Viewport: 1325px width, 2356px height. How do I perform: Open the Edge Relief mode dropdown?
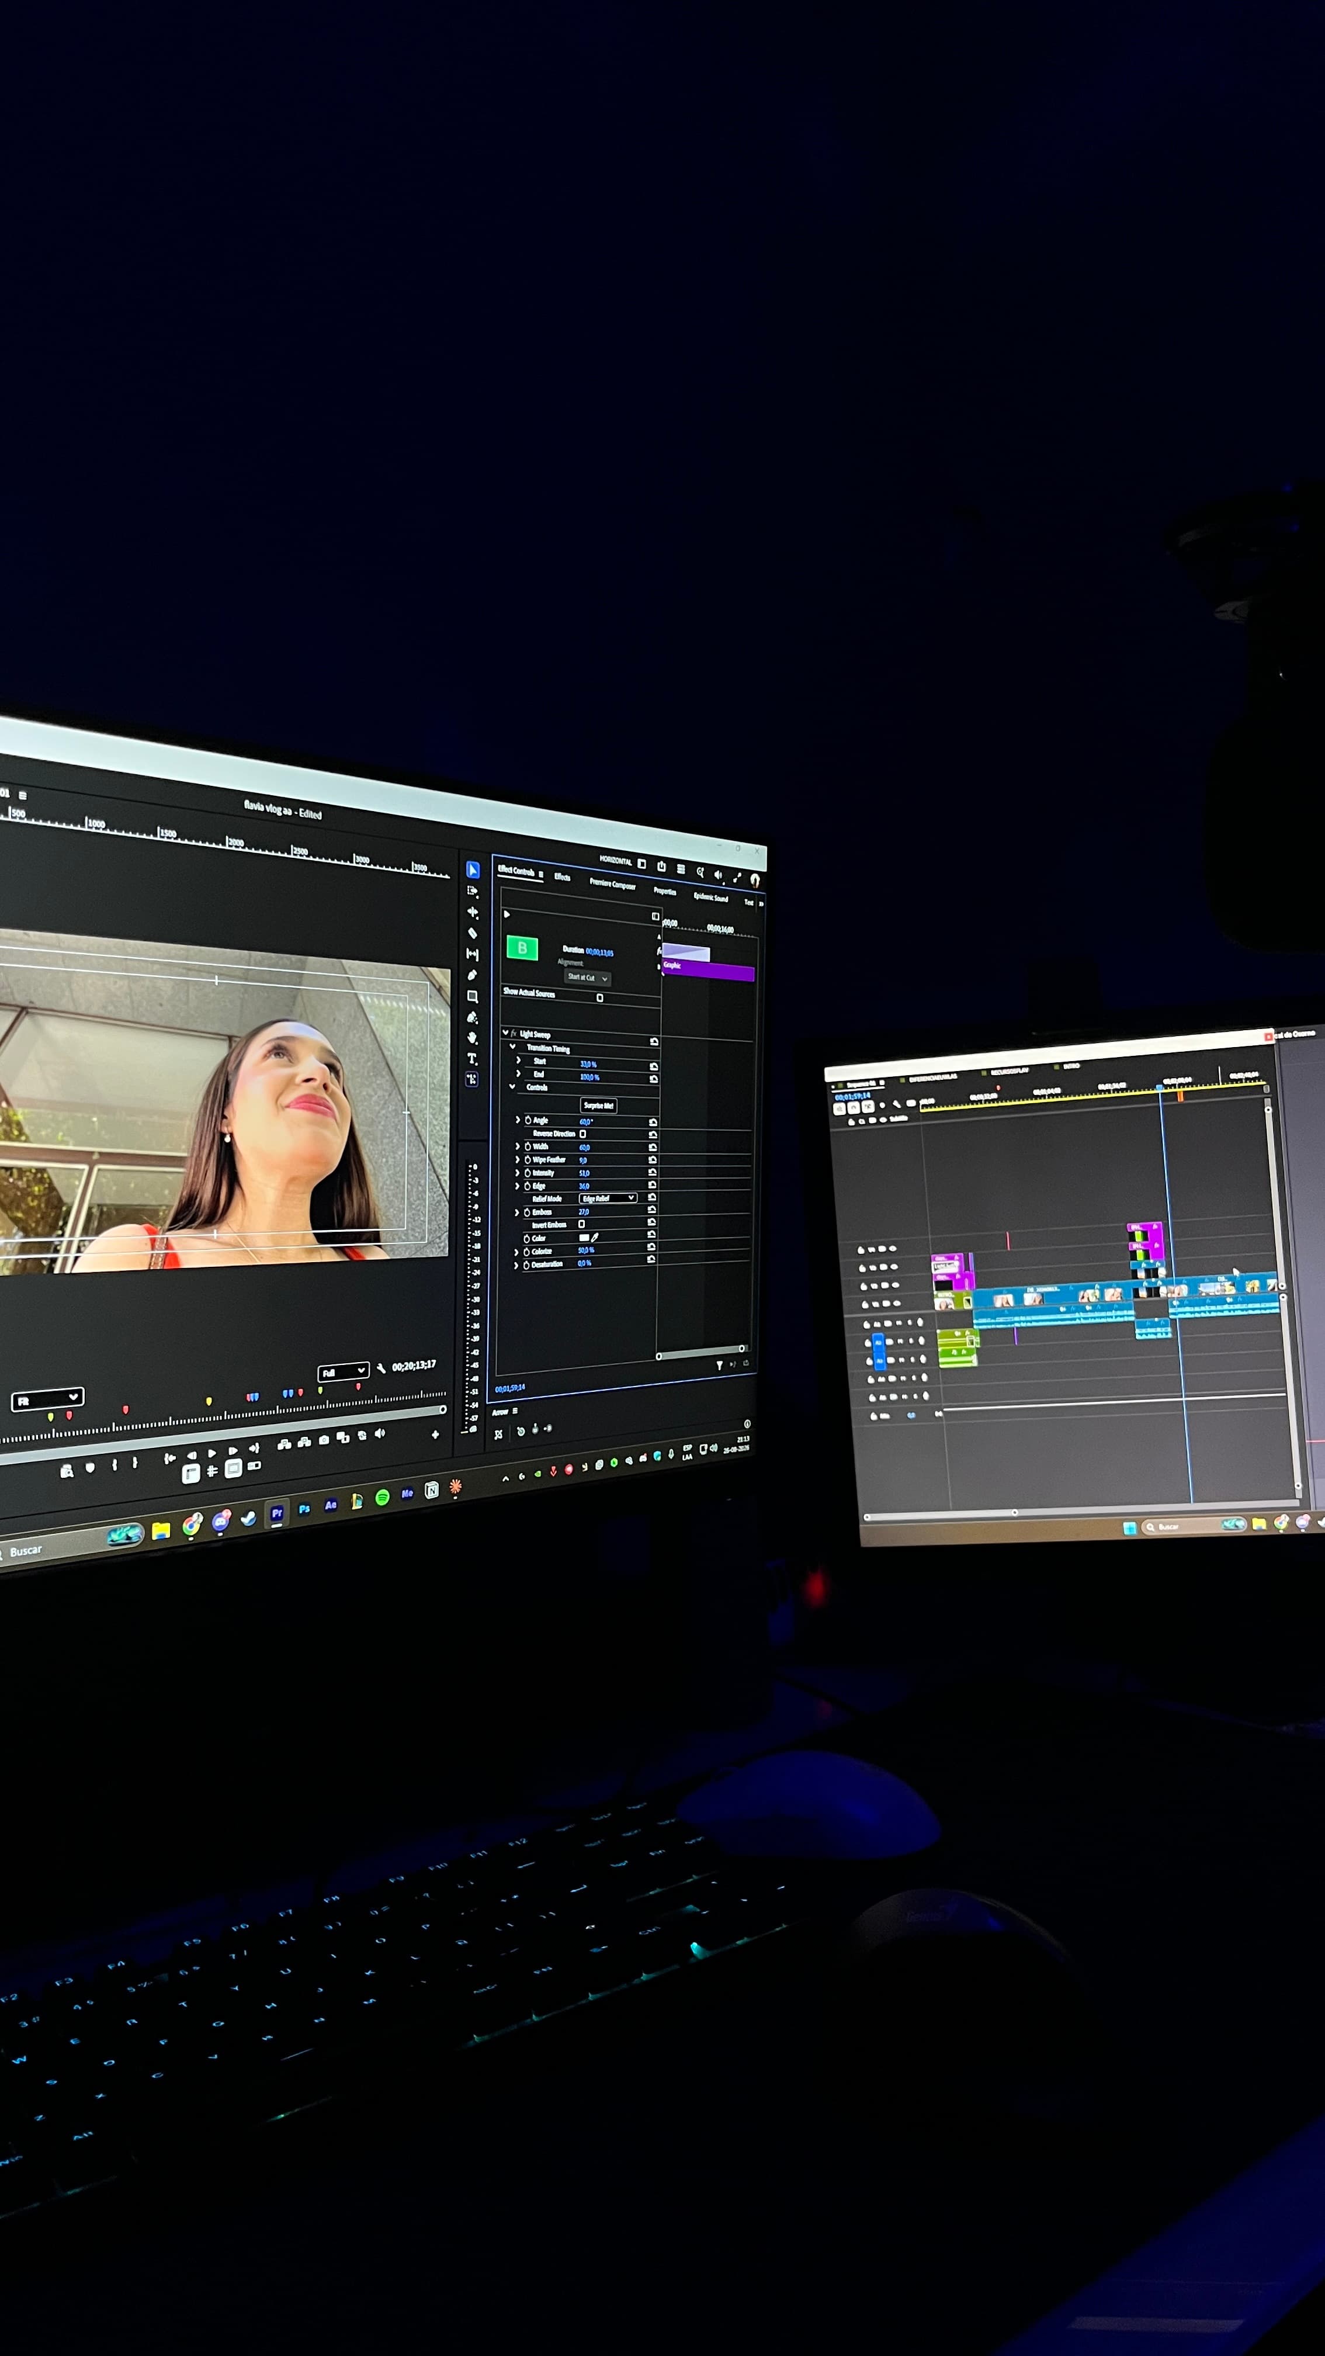(x=608, y=1198)
